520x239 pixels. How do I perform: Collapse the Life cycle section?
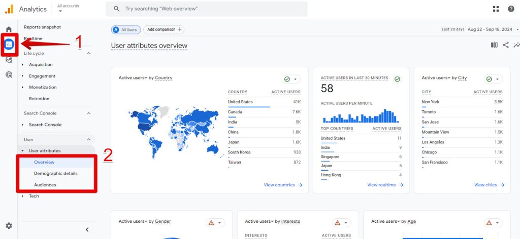(88, 53)
